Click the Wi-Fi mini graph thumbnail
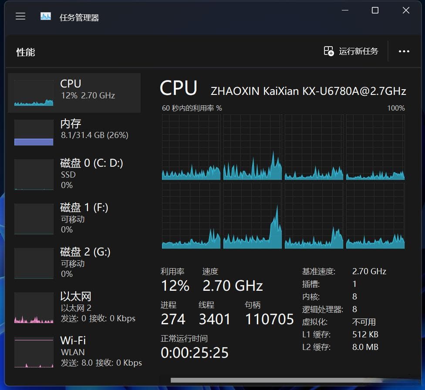The width and height of the screenshot is (425, 390). (x=34, y=352)
